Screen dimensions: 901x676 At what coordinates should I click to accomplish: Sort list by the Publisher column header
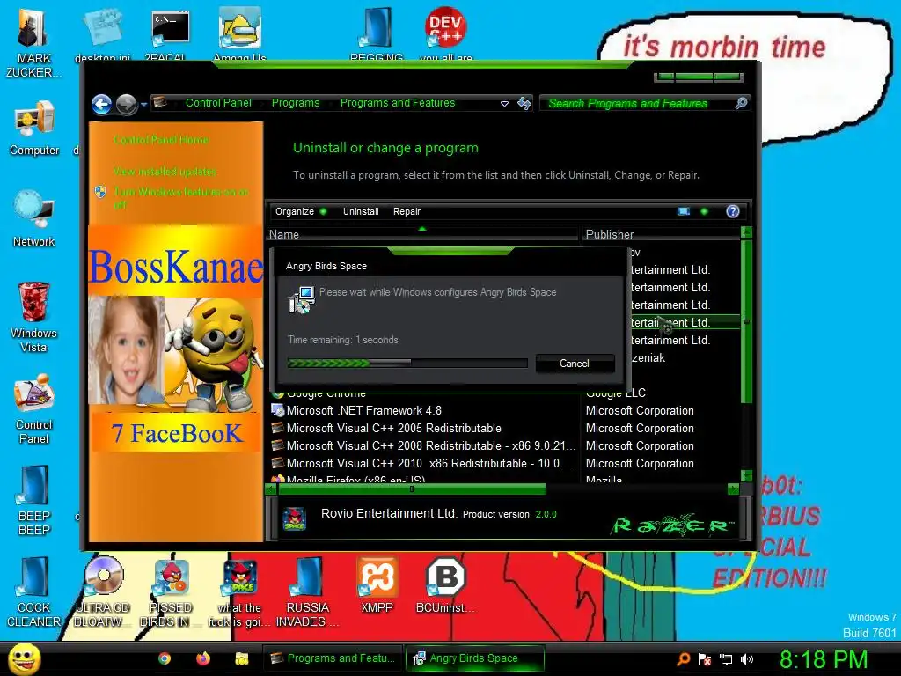click(661, 234)
